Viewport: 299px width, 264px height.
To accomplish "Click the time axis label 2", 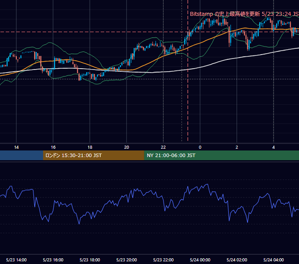I will click(237, 147).
